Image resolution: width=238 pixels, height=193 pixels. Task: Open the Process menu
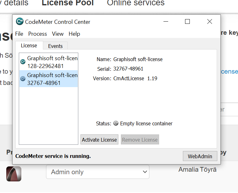click(x=38, y=34)
